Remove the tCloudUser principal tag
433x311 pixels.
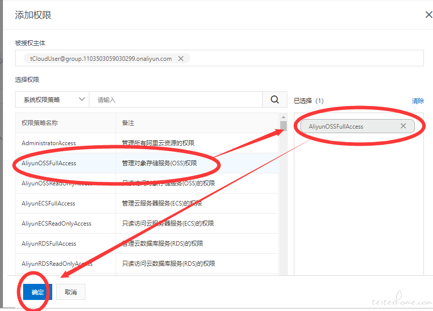coord(181,59)
